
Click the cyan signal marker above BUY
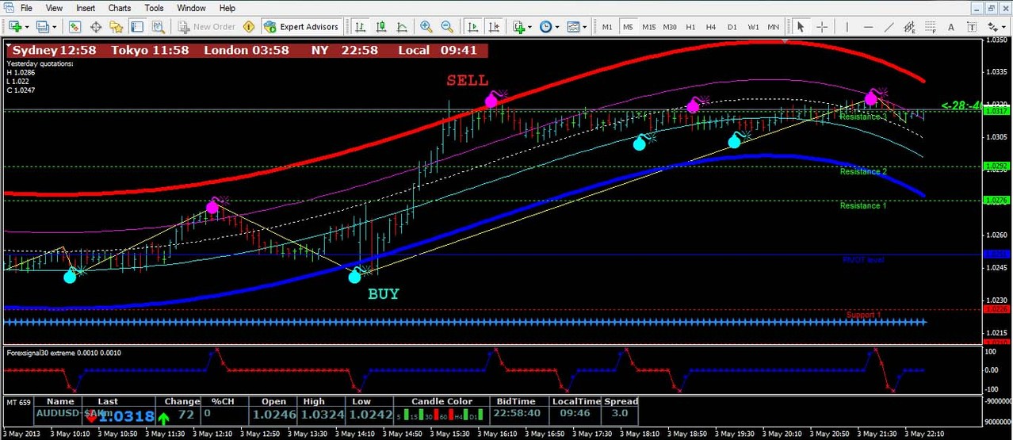[x=355, y=277]
